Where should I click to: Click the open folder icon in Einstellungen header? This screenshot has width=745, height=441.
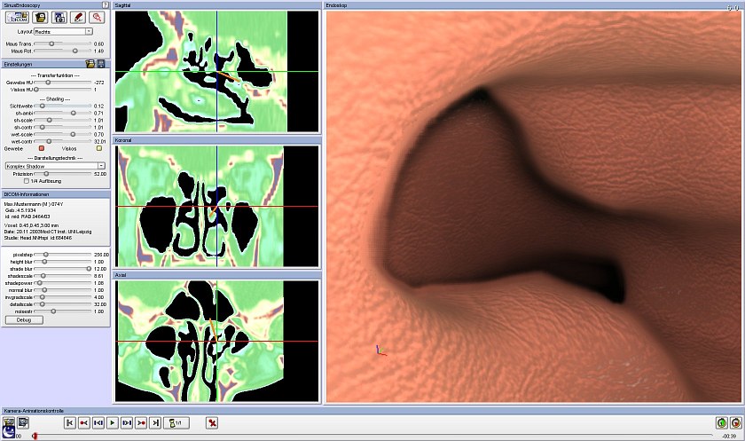(x=90, y=65)
